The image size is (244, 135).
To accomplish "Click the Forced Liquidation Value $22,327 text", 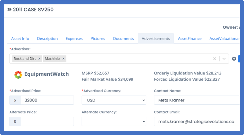I will click(x=187, y=79).
